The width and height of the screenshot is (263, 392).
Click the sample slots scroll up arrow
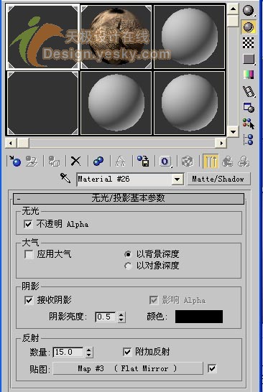(x=233, y=9)
